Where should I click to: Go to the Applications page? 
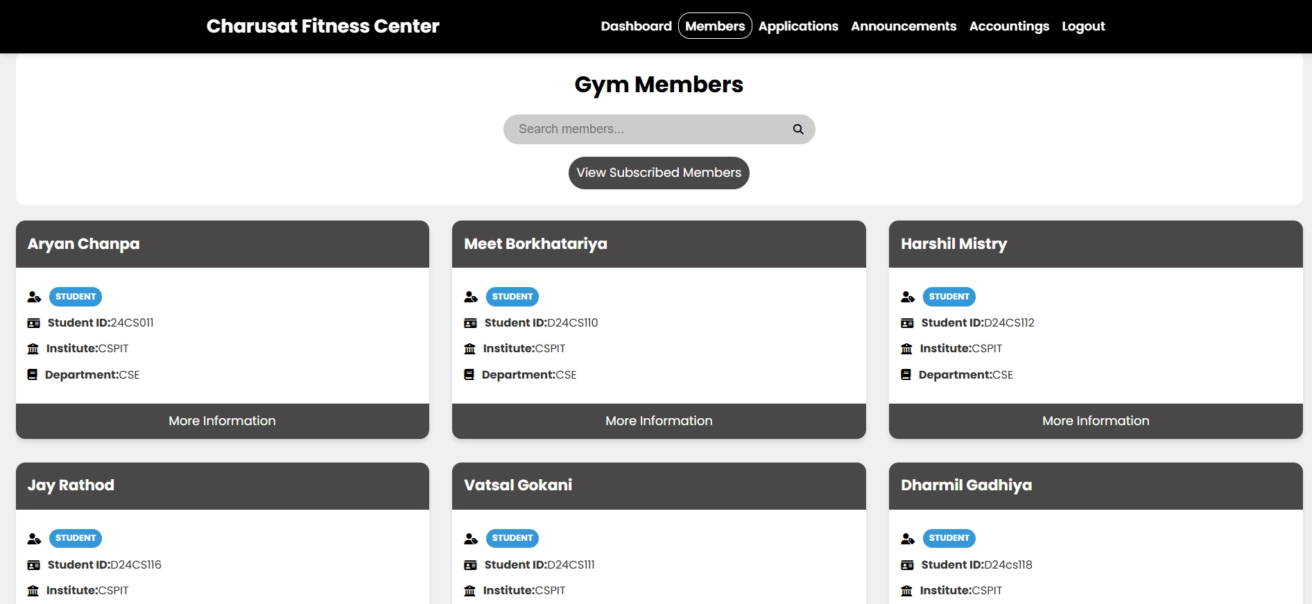[x=798, y=26]
